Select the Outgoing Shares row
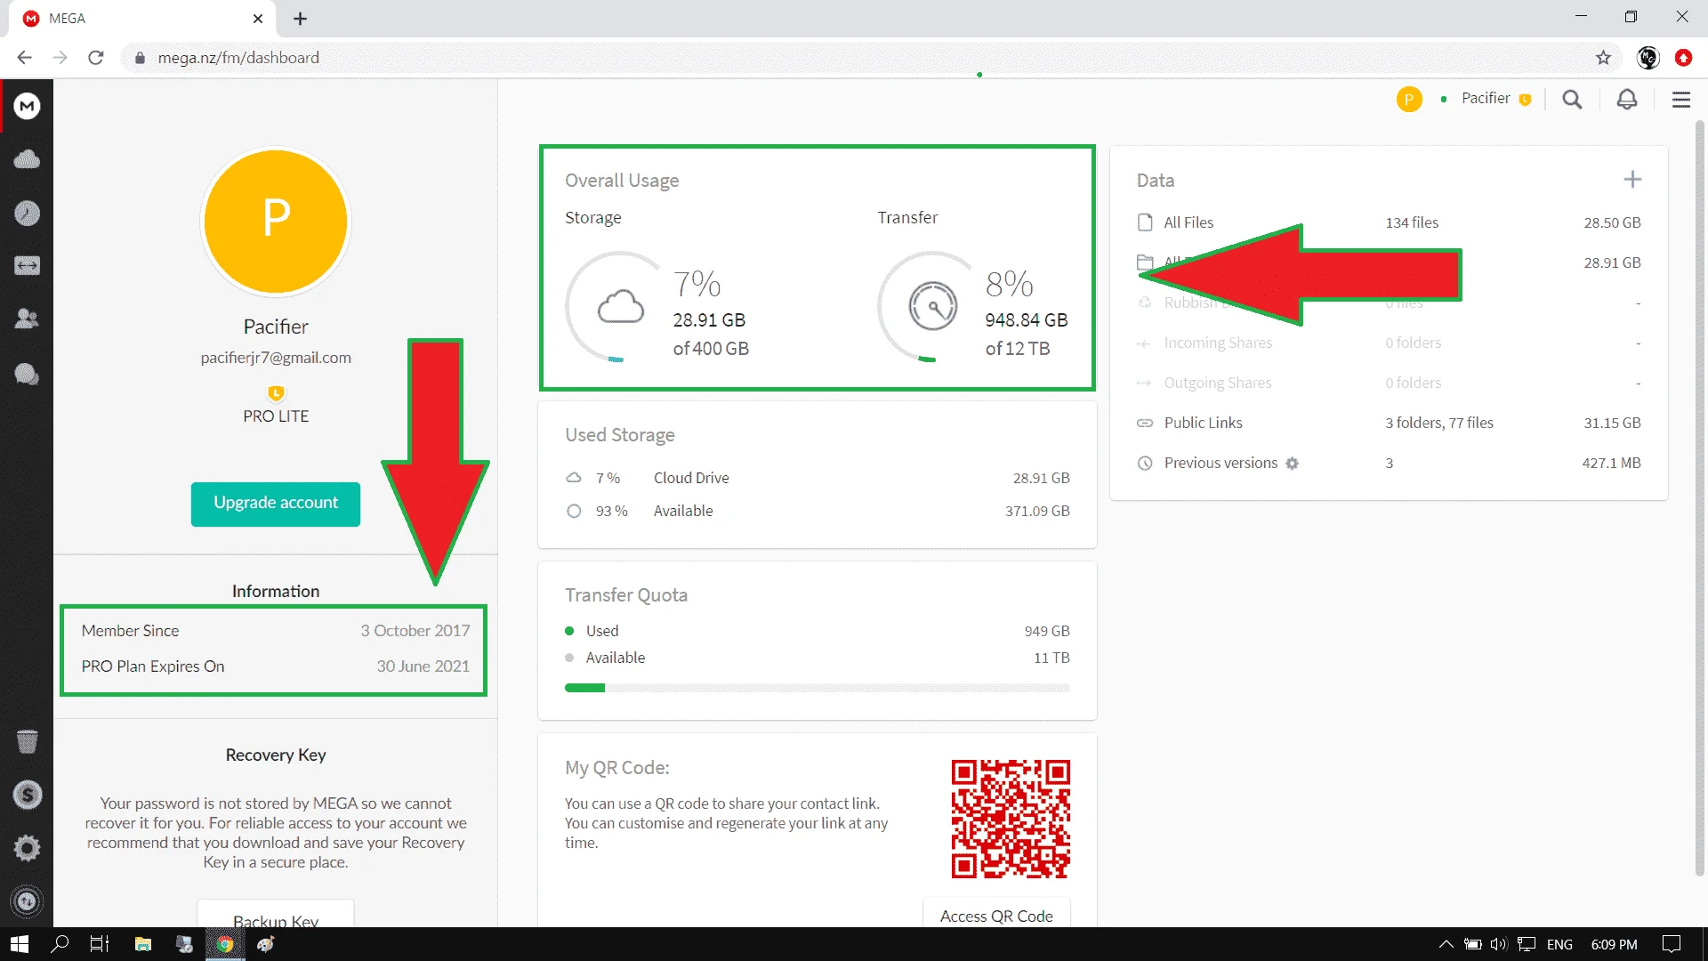Viewport: 1708px width, 961px height. tap(1388, 383)
